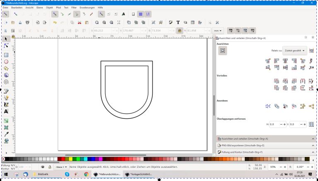
Task: Open the Erweiterungen menu
Action: pyautogui.click(x=87, y=7)
